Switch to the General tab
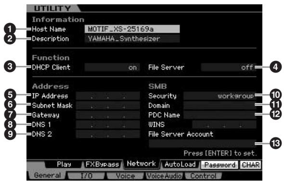The image size is (284, 183). [47, 175]
